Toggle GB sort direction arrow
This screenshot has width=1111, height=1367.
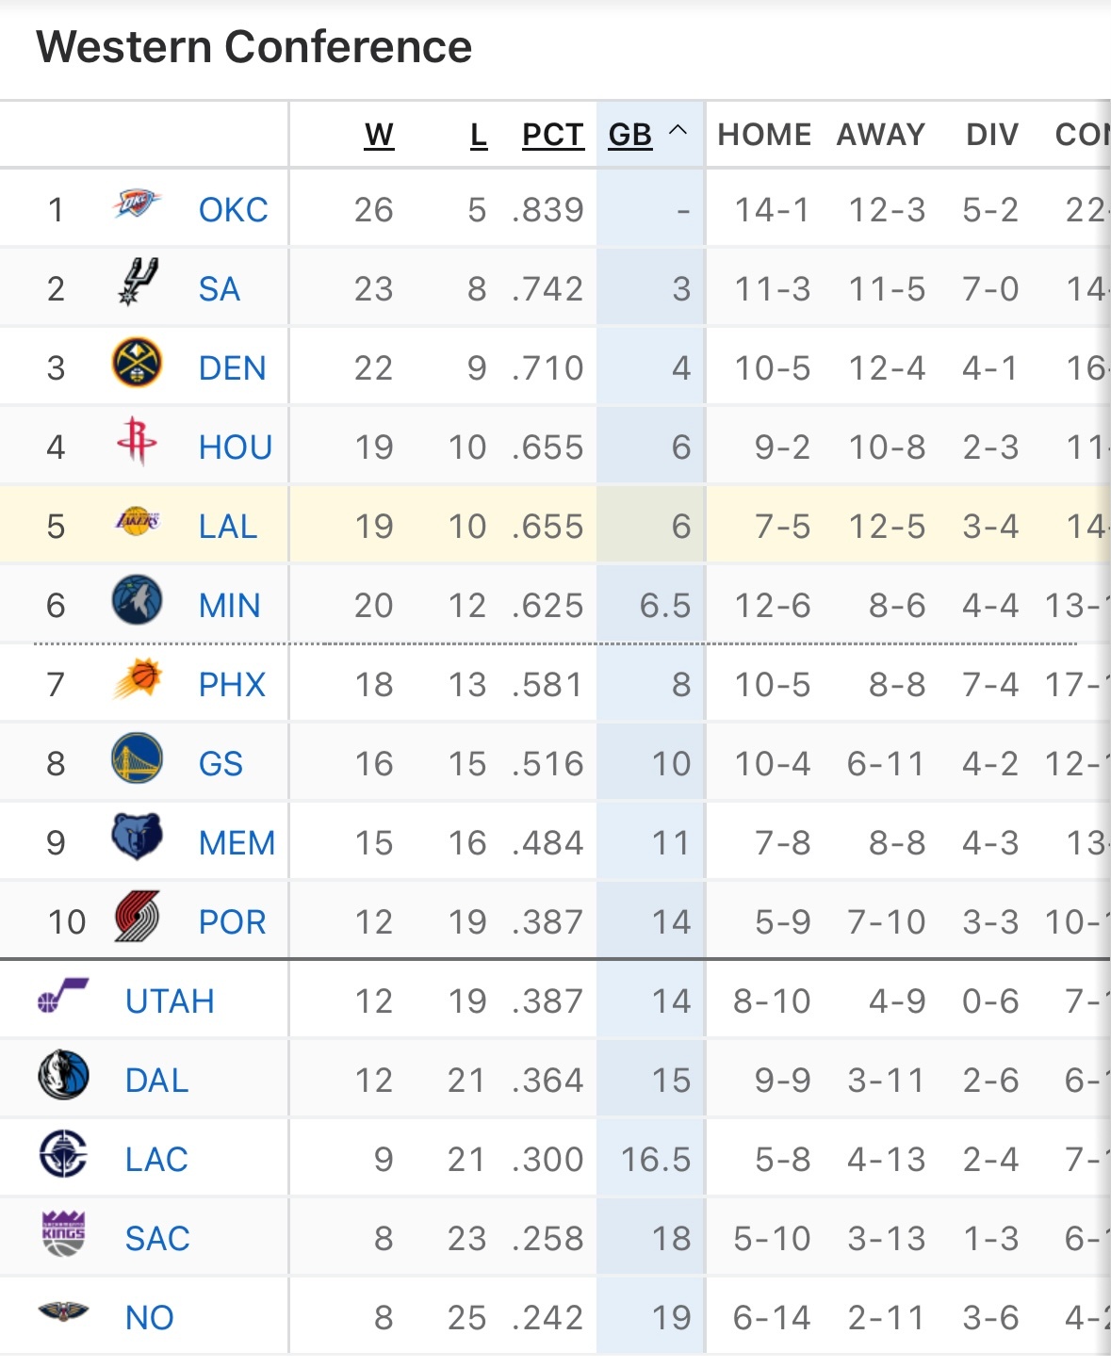(x=678, y=132)
